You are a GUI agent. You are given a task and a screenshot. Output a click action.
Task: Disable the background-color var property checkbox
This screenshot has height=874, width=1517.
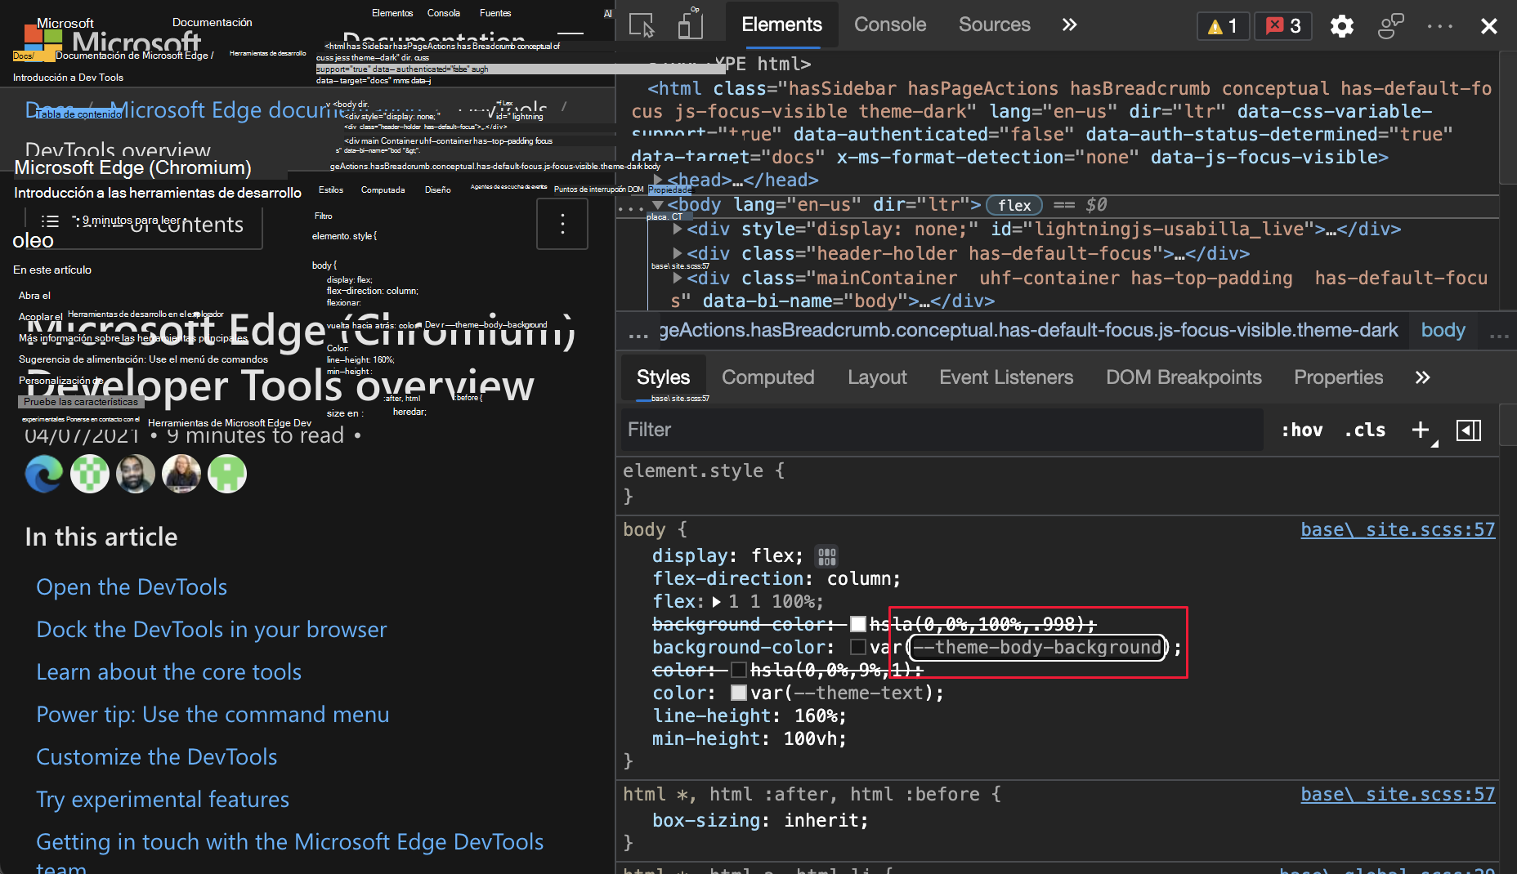858,647
